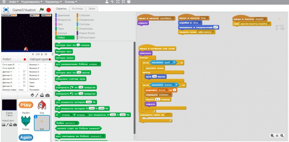
Task: Click red Робот connection indicator
Action: 25,59
